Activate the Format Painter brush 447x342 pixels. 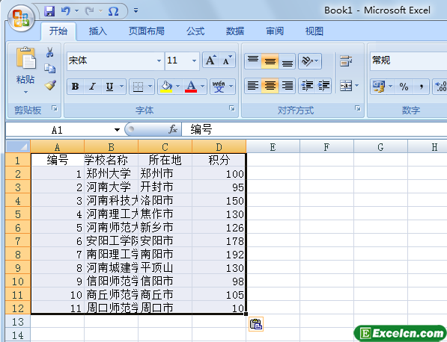(x=50, y=84)
